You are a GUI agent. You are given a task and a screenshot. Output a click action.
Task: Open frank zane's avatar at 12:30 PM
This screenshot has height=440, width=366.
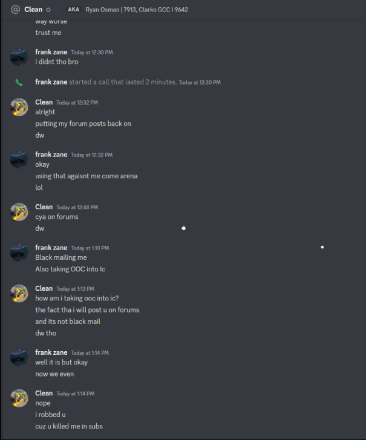coord(19,57)
